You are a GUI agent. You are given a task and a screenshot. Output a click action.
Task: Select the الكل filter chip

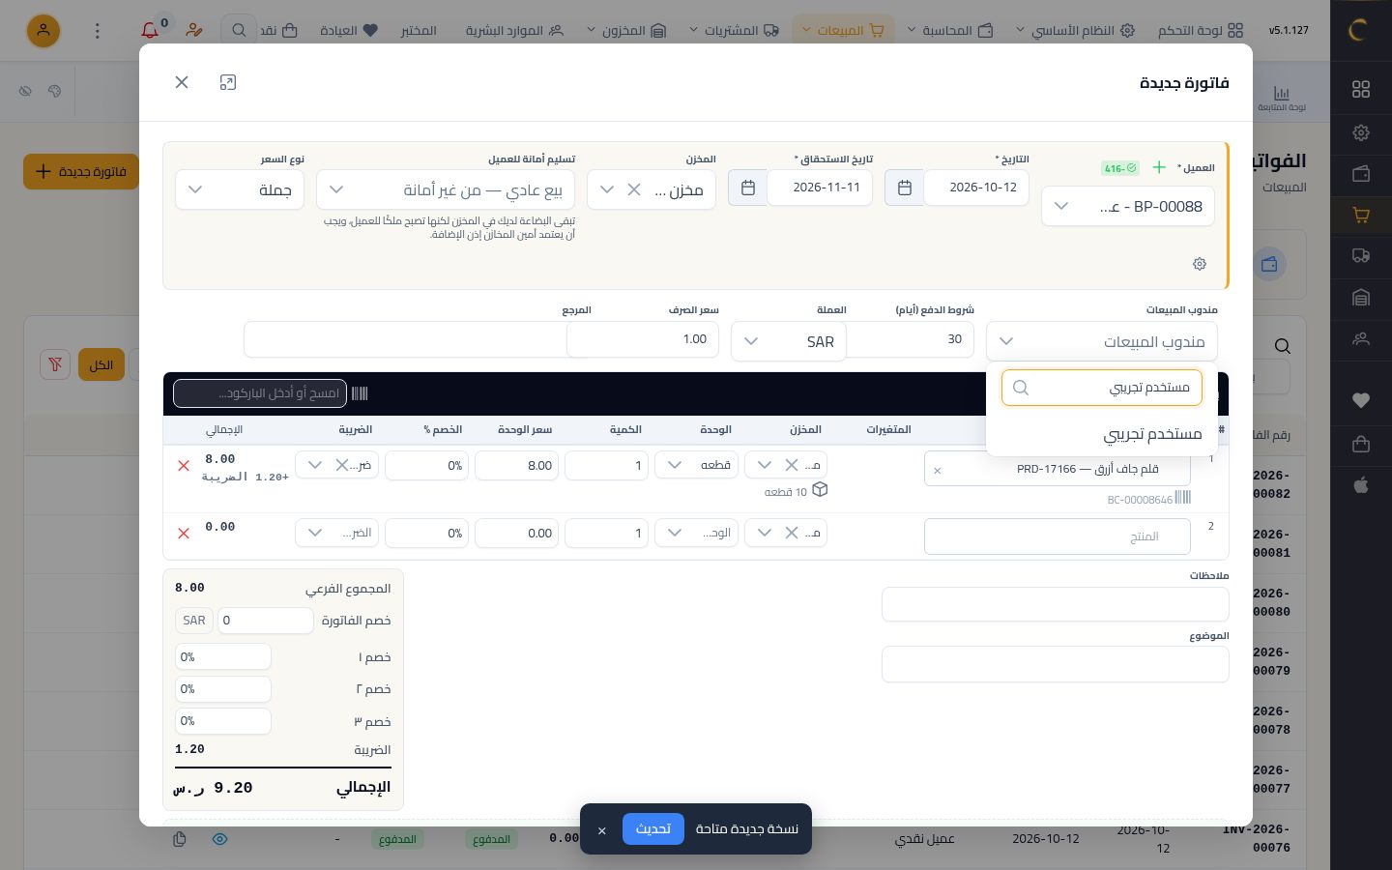point(101,364)
